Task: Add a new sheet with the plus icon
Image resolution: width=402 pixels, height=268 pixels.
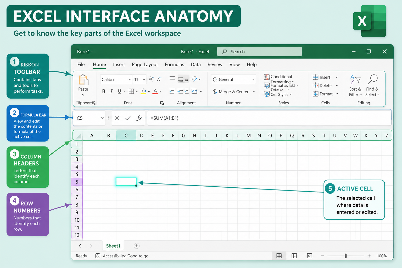Action: pos(137,246)
